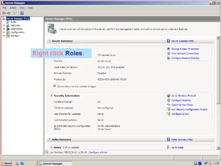Click the scrollbar down arrow
221x166 pixels.
point(218,148)
